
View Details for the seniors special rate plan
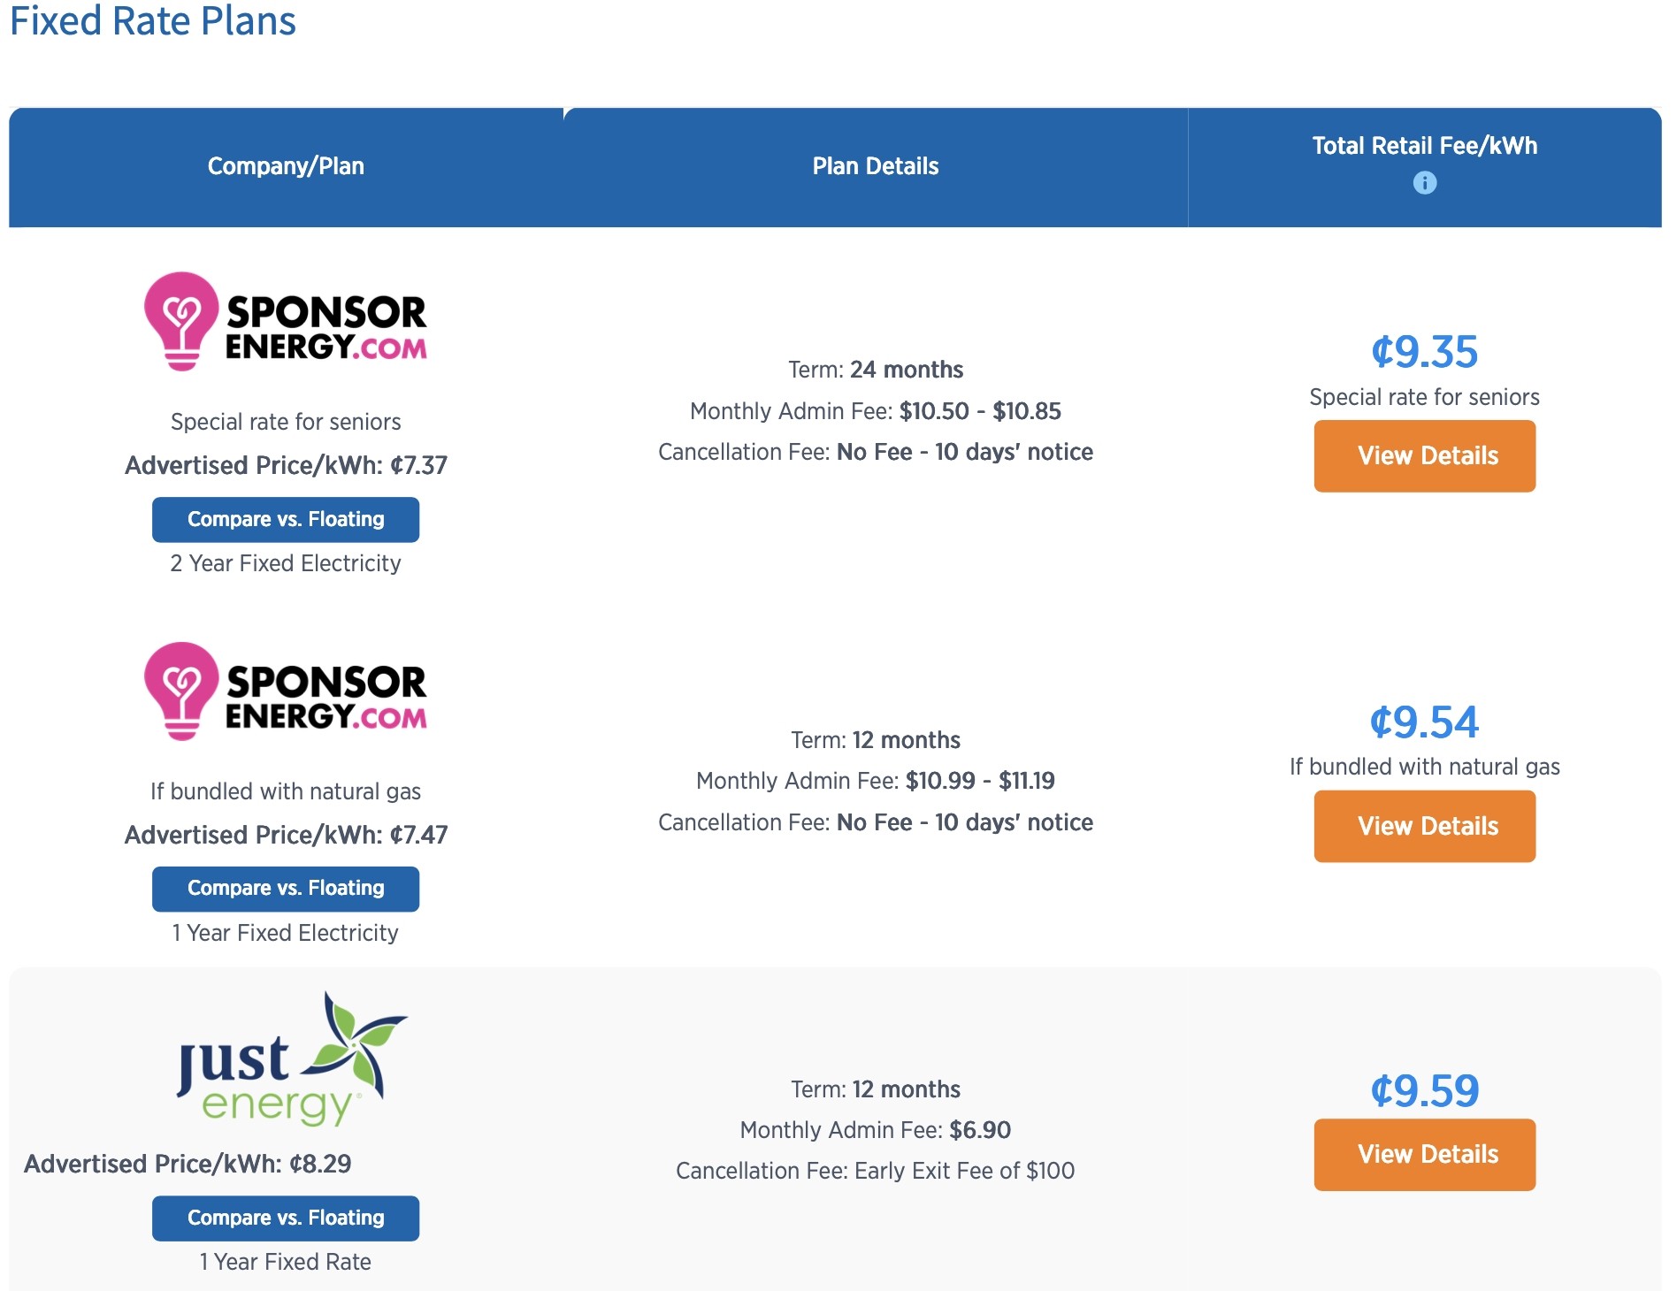tap(1424, 456)
